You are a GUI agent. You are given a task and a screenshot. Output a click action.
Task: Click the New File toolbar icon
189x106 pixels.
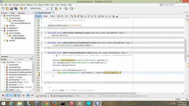click(3, 9)
